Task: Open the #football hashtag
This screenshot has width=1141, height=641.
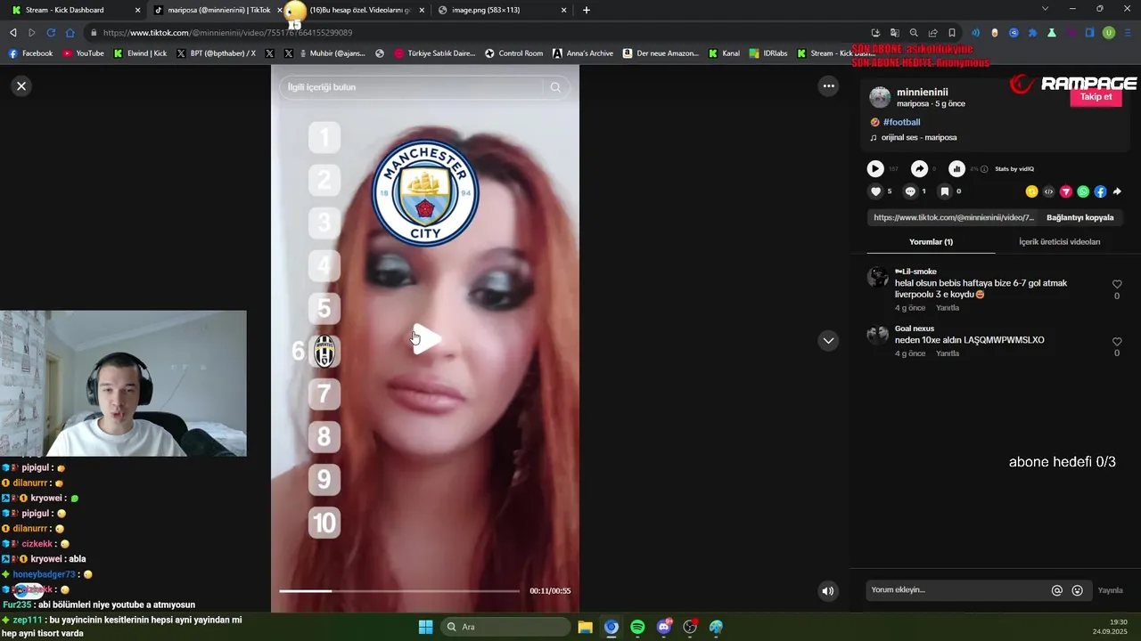Action: click(901, 122)
